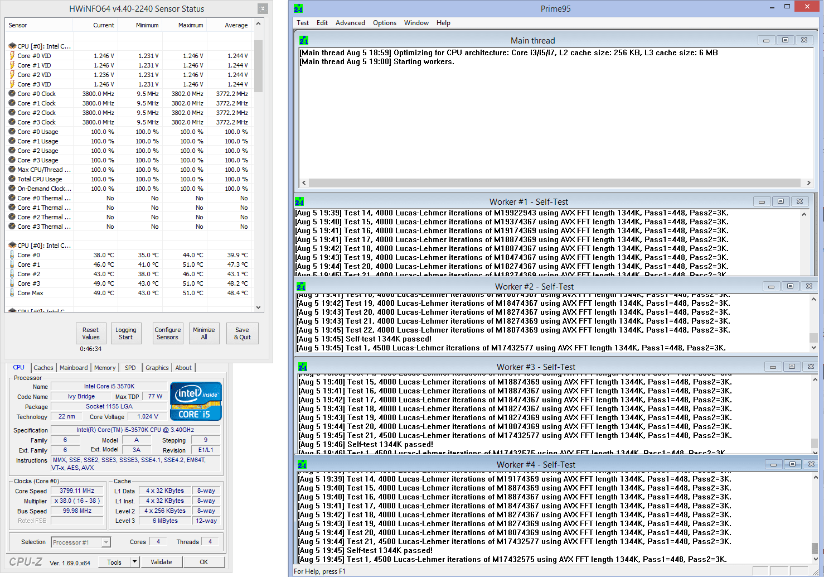This screenshot has width=824, height=577.
Task: Click the Core #2 Usage sensor icon
Action: (12, 151)
